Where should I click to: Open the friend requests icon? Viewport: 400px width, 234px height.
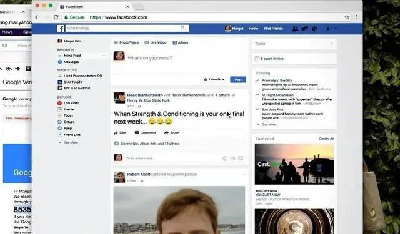point(295,29)
